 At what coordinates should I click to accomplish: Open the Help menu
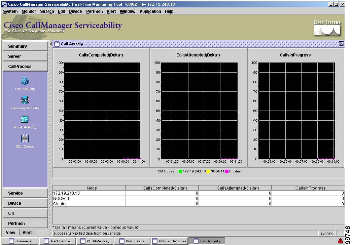click(x=169, y=11)
